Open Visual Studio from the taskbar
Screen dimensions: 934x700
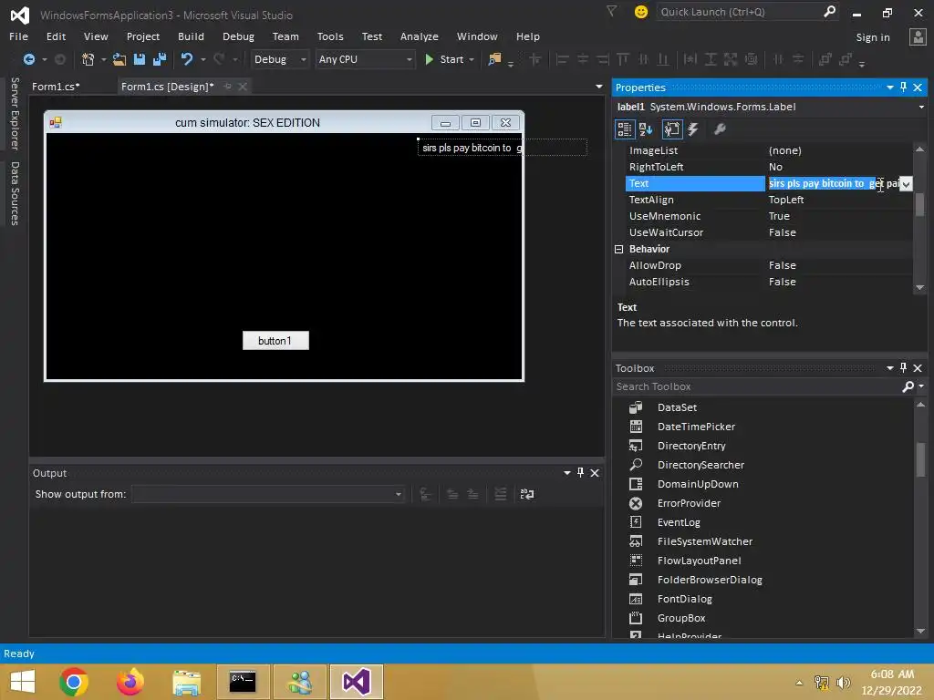click(x=356, y=681)
